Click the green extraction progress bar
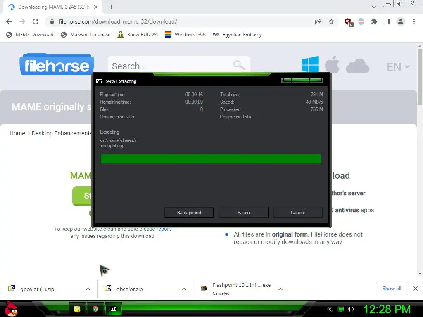This screenshot has width=423, height=317. (x=210, y=159)
